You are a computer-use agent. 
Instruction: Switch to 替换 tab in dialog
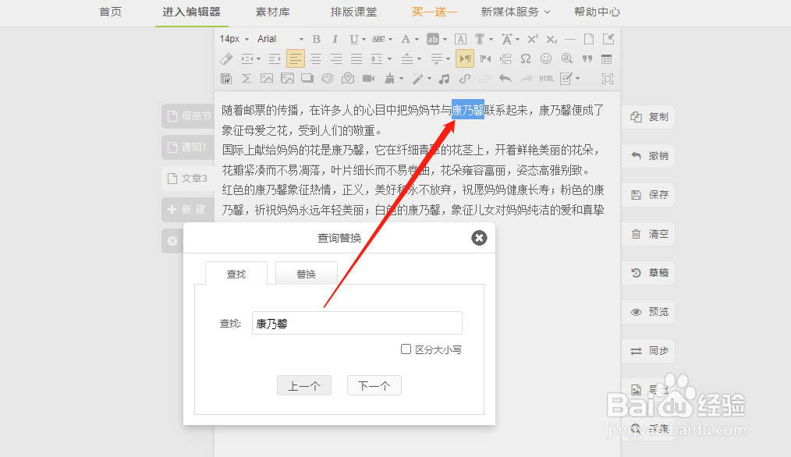click(307, 274)
